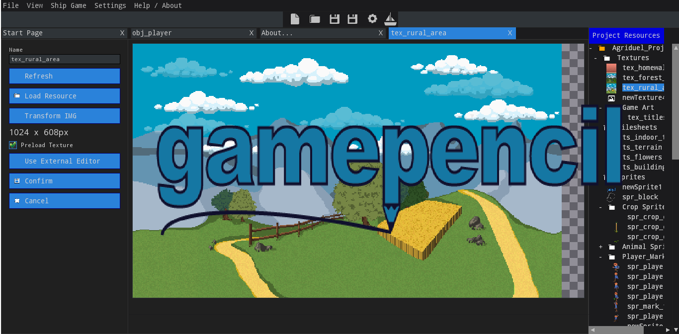Collapse the Textures folder in the tree

click(595, 58)
